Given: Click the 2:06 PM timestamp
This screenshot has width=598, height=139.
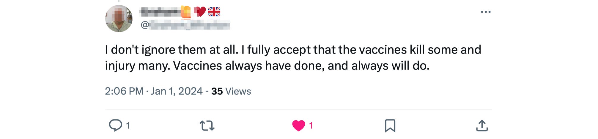Looking at the screenshot, I should pos(124,91).
